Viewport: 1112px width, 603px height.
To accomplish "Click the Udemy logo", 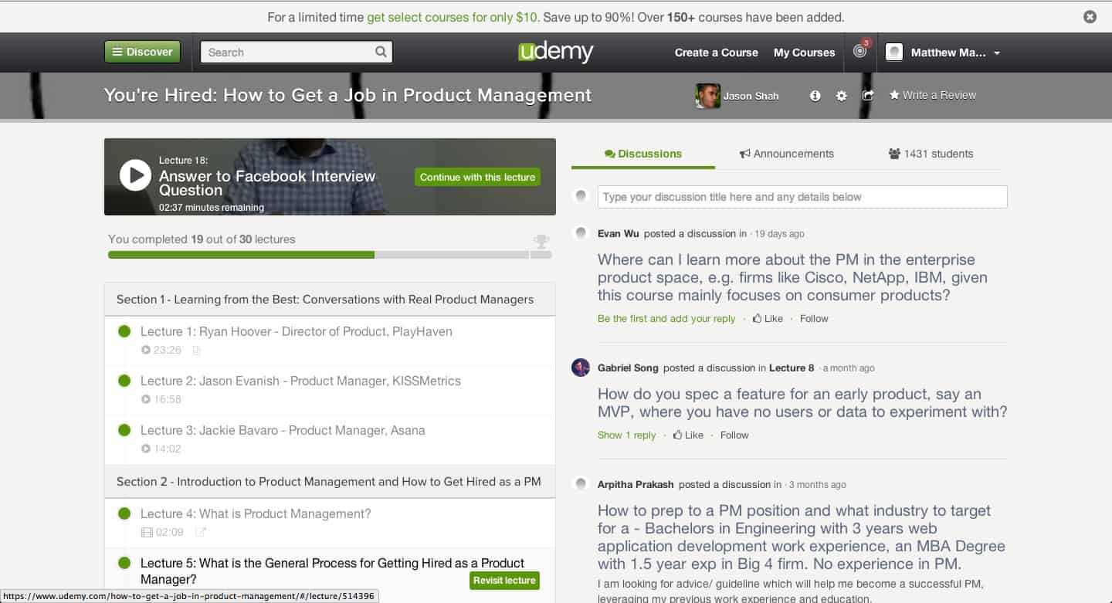I will (x=555, y=52).
